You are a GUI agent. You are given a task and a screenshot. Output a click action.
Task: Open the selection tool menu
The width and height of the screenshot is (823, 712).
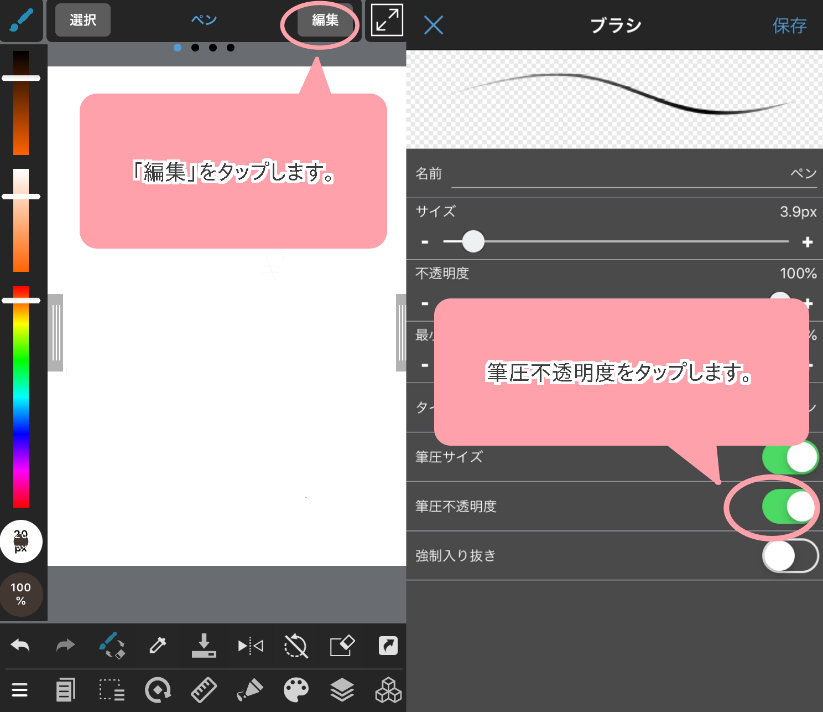(112, 690)
